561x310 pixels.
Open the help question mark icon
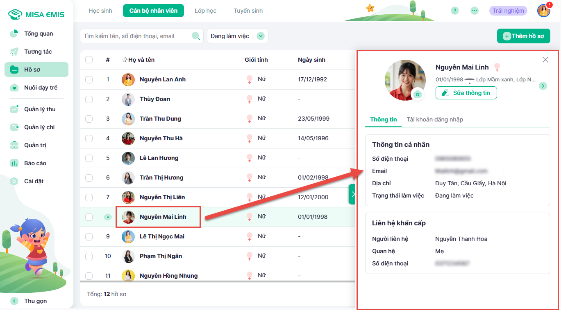454,11
